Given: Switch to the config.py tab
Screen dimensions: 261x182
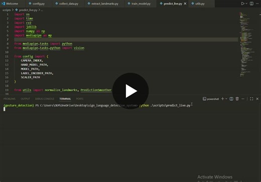Looking at the screenshot, I should [37, 4].
